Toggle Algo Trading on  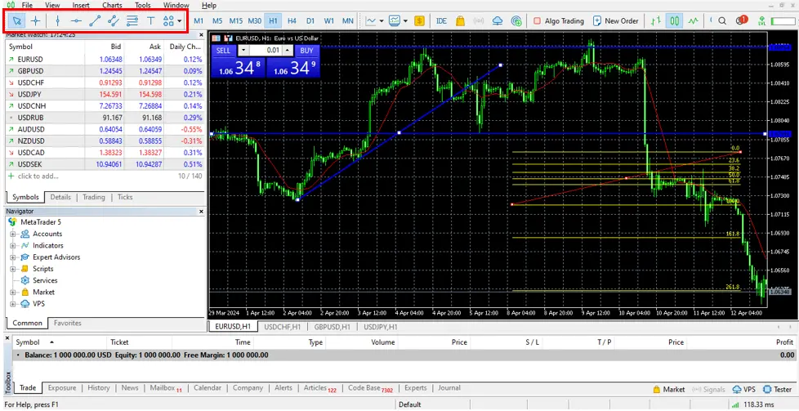pos(559,21)
